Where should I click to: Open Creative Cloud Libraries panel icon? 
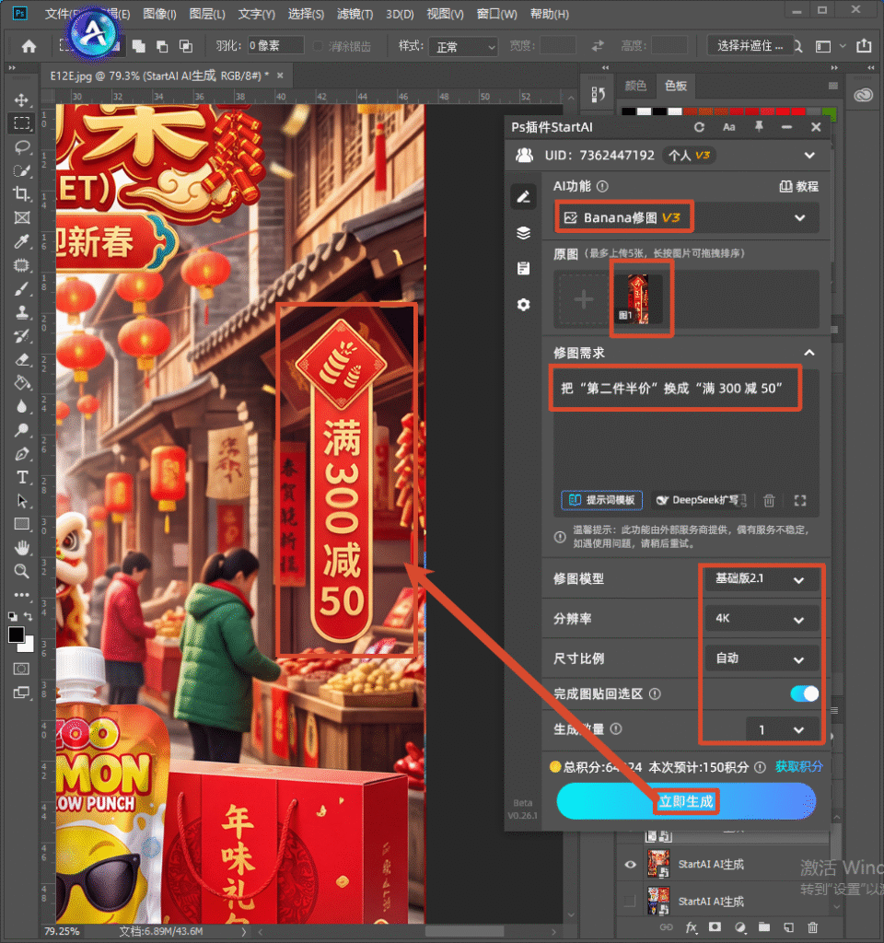pos(863,95)
